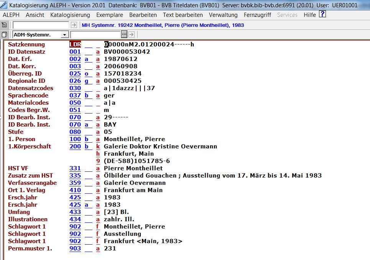Screen dimensions: 370x260
Task: Click field tag 100 for 1. Person
Action: tap(75, 139)
